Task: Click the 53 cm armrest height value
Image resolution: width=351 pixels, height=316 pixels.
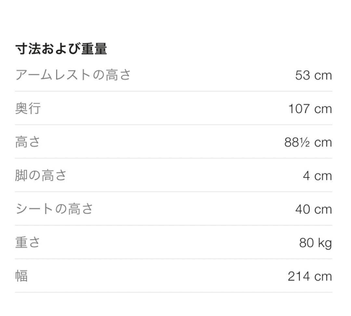Action: [313, 76]
